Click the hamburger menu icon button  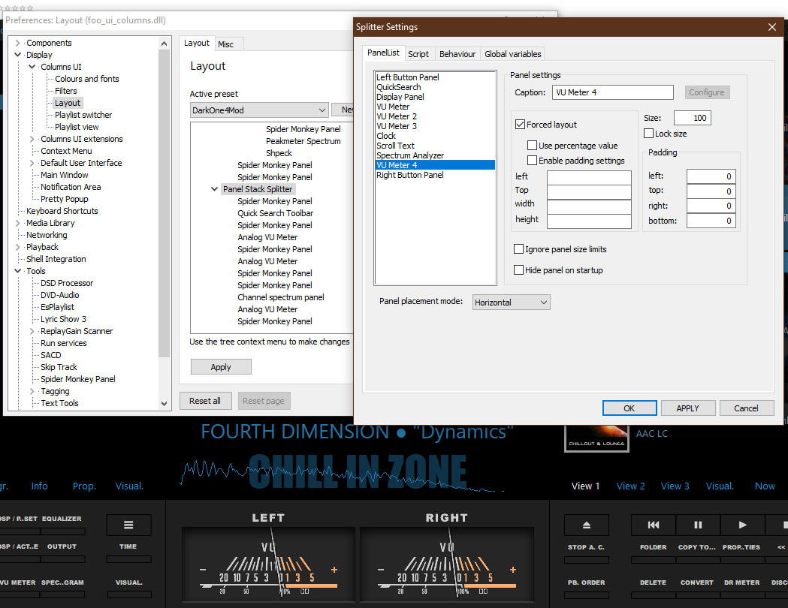[128, 525]
